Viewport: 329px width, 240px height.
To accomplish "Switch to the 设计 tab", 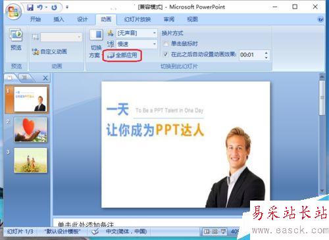I will (x=82, y=19).
